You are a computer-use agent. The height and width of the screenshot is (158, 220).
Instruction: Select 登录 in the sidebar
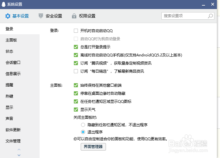click(x=20, y=29)
